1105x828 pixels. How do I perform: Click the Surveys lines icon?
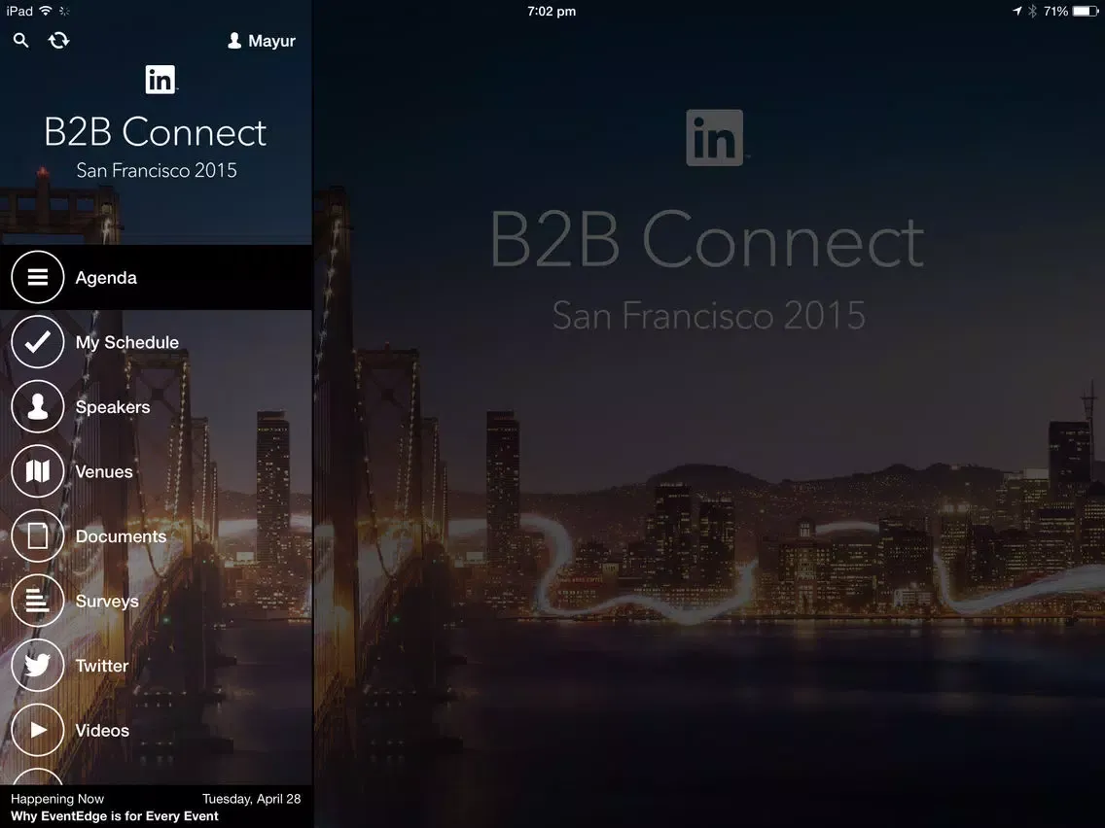(37, 602)
